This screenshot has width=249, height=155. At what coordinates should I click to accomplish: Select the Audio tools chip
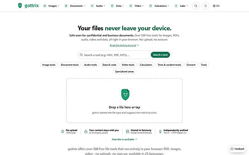(x=90, y=65)
